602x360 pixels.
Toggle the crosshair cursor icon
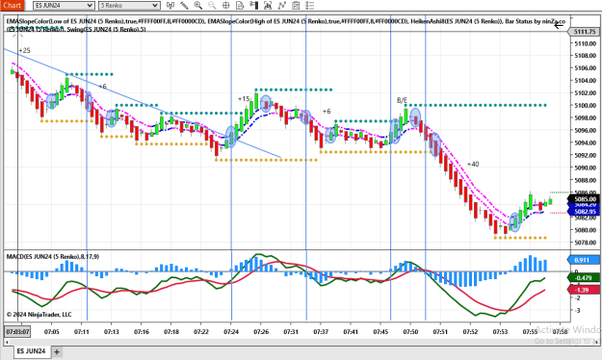coord(226,6)
